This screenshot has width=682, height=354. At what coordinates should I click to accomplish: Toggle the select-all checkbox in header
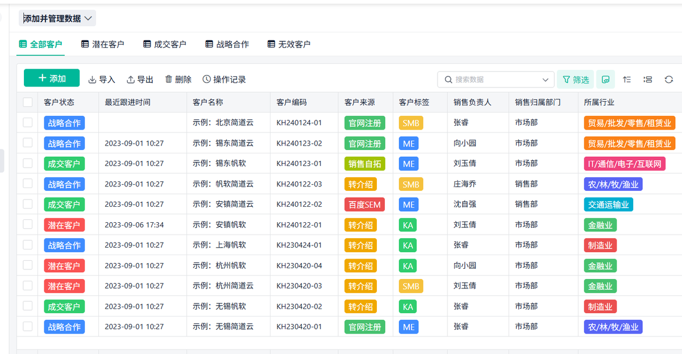click(28, 102)
